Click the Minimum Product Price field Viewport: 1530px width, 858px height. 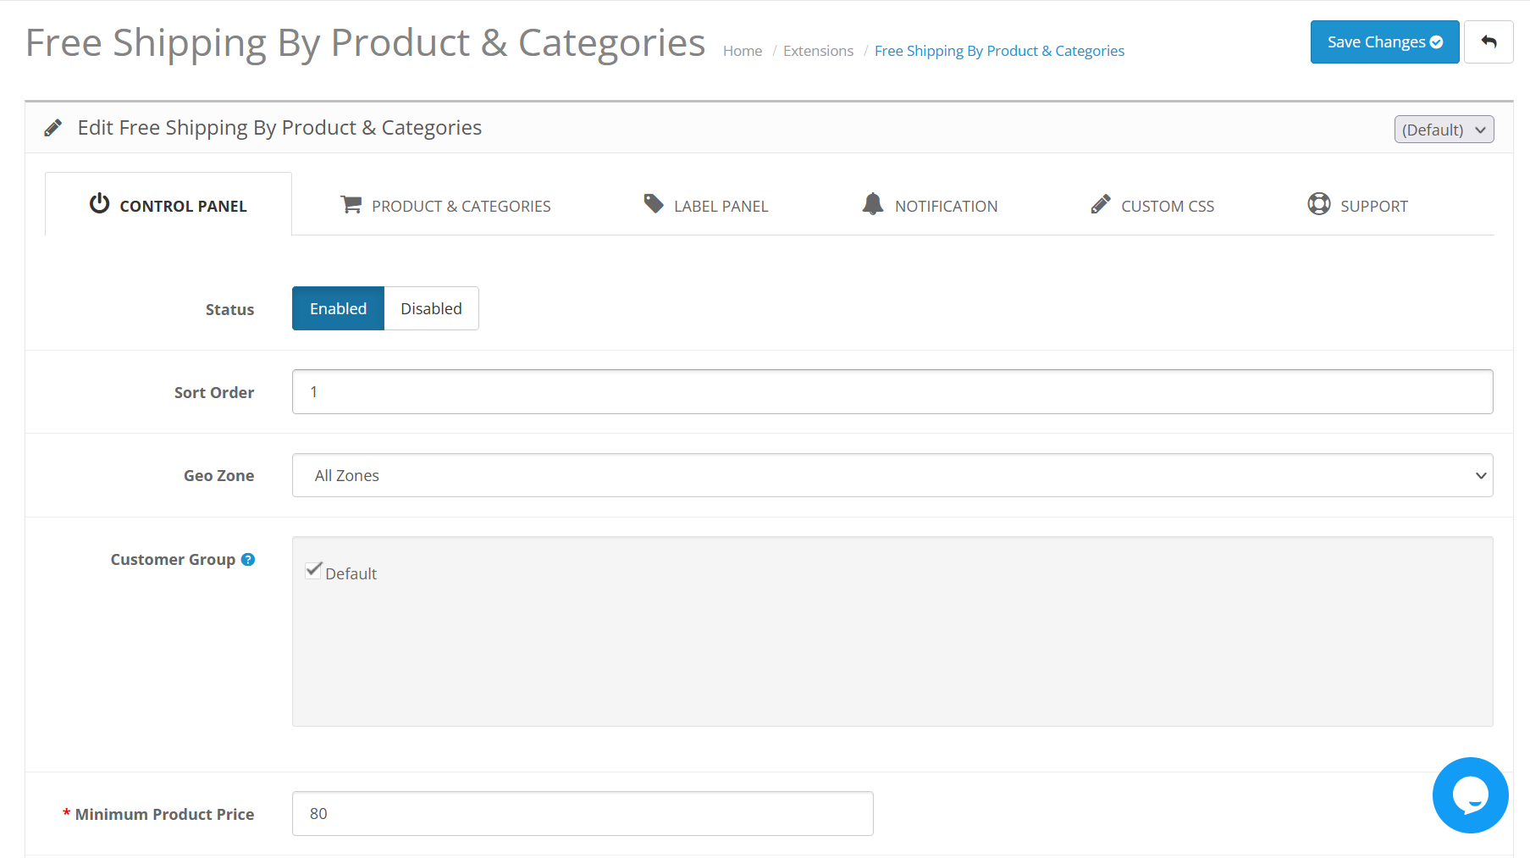(x=583, y=813)
